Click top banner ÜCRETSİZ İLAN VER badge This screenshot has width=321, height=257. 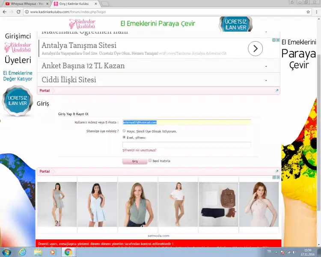(236, 24)
